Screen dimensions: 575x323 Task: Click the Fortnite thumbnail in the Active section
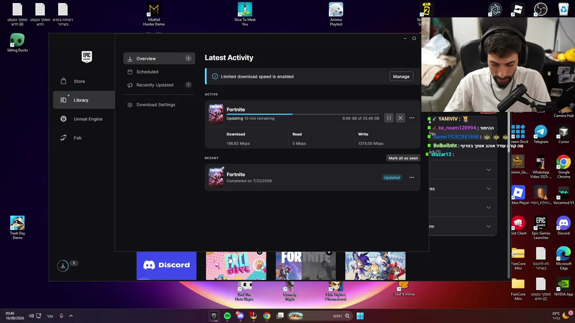[216, 113]
